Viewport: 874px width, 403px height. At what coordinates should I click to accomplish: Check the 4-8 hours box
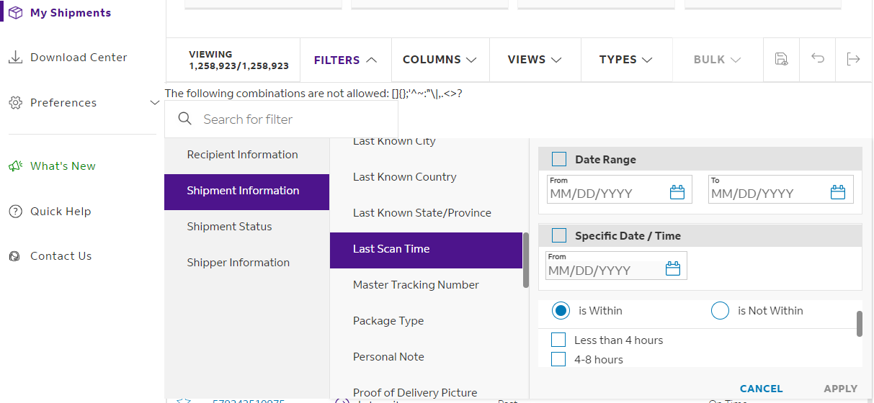pos(558,359)
